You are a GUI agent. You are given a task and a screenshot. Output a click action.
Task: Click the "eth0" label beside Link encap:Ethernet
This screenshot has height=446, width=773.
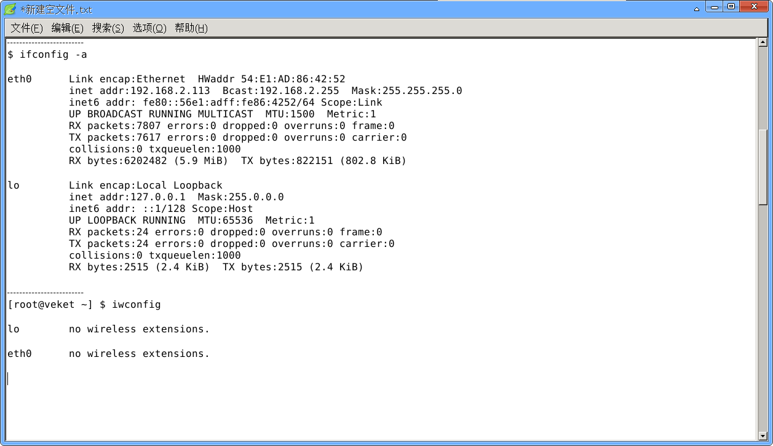pyautogui.click(x=20, y=79)
